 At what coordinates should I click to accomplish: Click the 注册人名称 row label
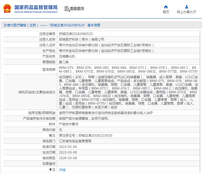tap(47, 40)
